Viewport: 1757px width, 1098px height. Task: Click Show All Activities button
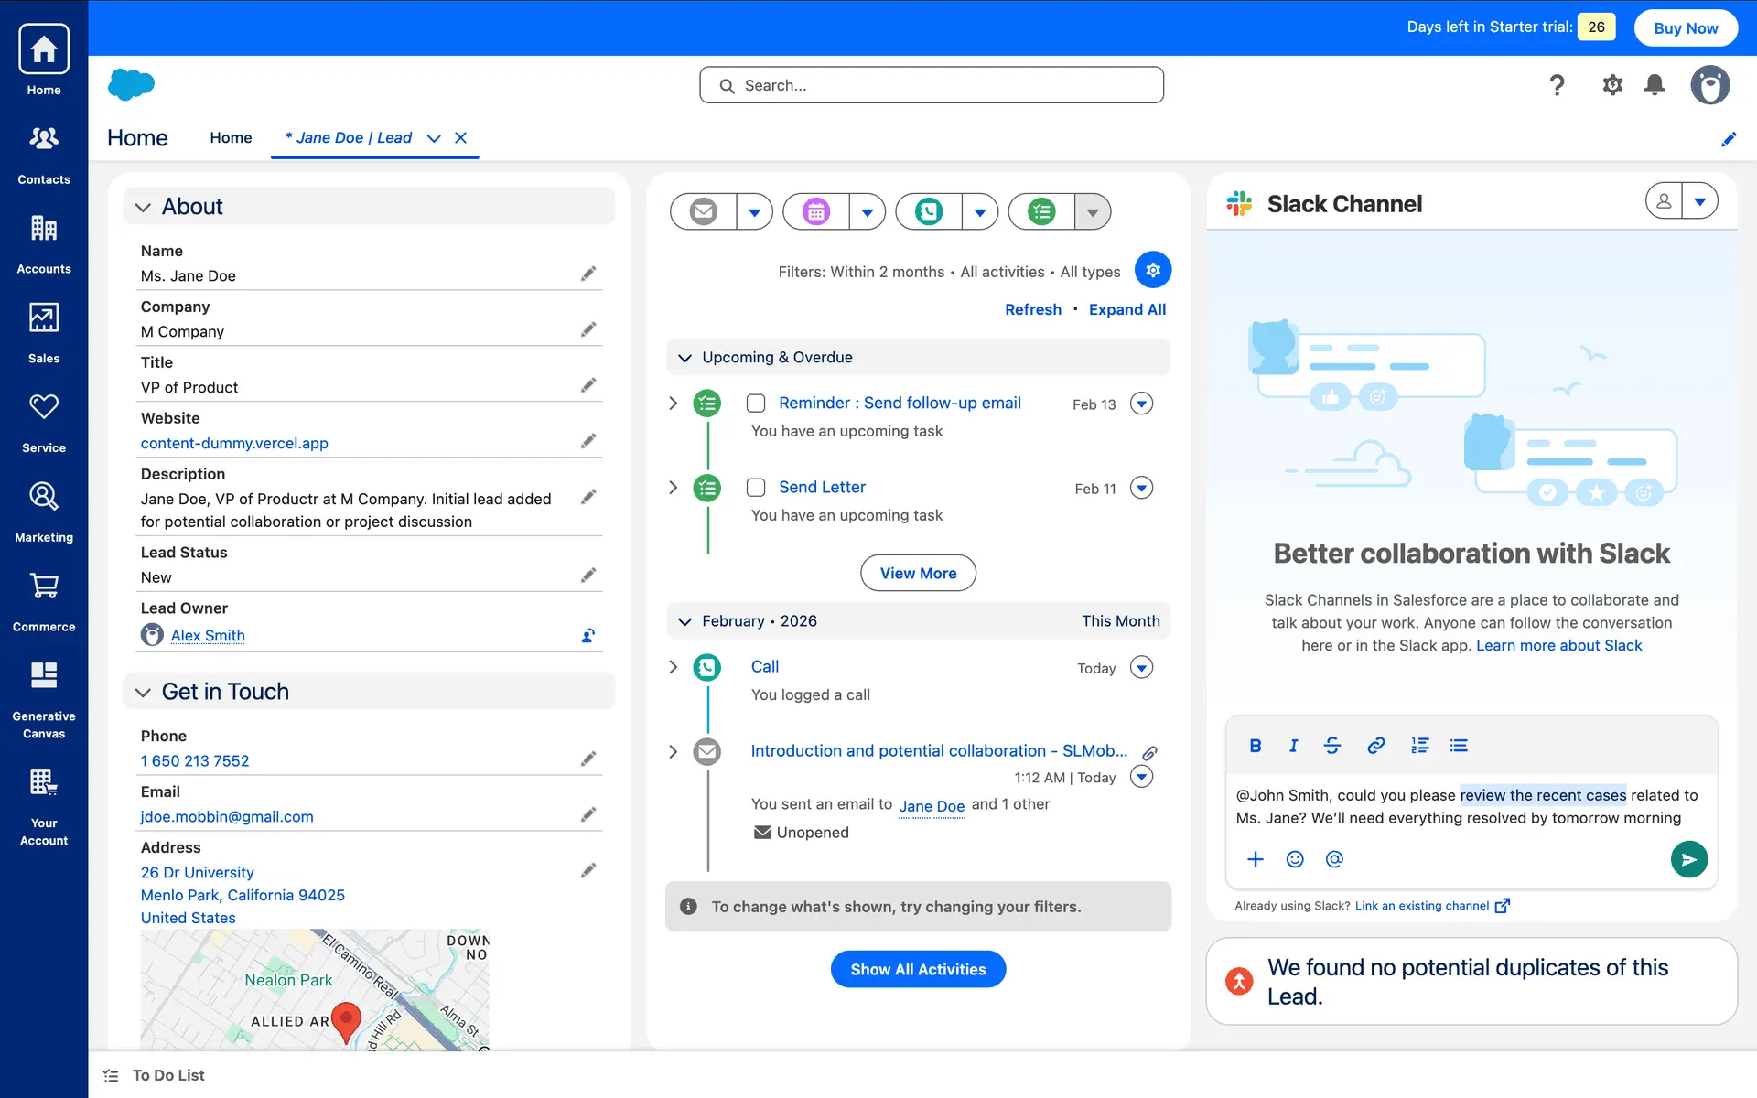click(x=918, y=969)
